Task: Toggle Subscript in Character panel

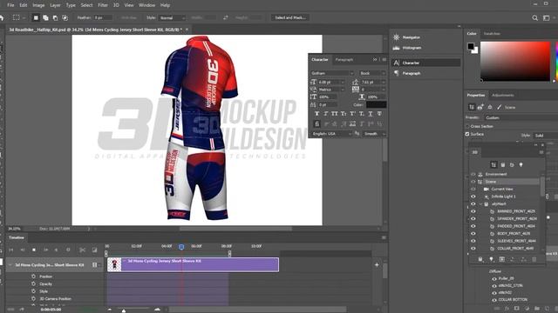Action: (x=362, y=114)
